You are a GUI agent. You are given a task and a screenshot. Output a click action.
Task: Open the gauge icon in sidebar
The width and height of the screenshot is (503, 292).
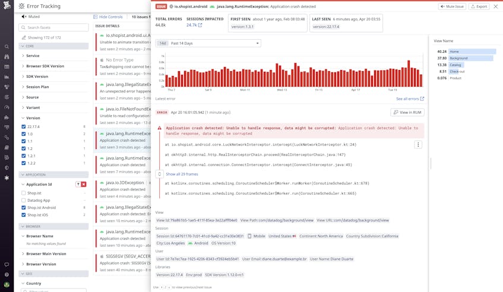click(7, 107)
